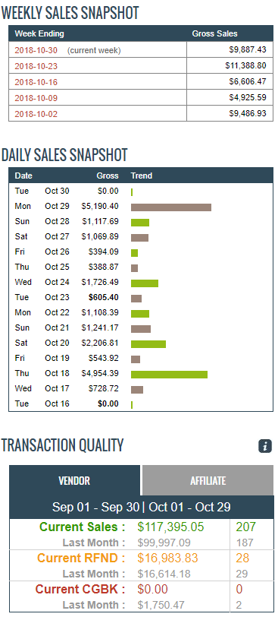Select the VENDOR tab
Image resolution: width=278 pixels, height=617 pixels.
(x=74, y=480)
